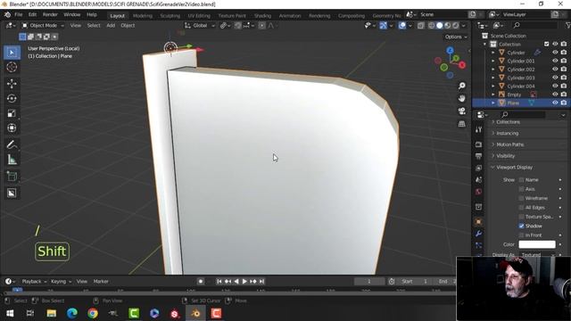Screen dimensions: 571x321
Task: Open the Modifier properties wrench icon
Action: point(478,234)
